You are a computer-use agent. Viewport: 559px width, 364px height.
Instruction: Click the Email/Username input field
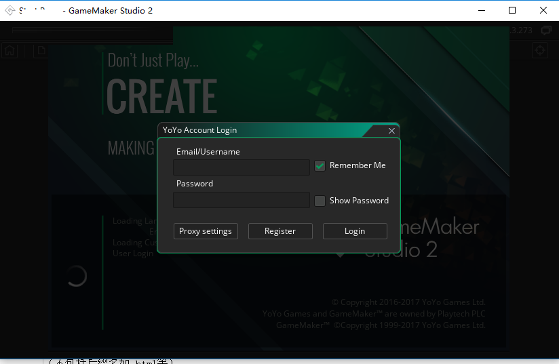point(242,167)
